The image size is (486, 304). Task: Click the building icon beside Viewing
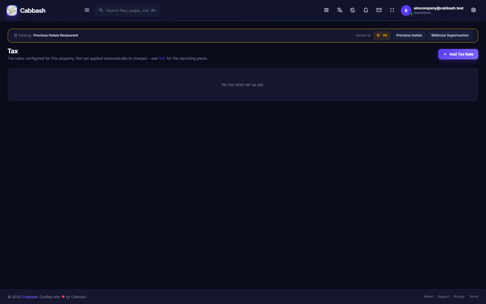pyautogui.click(x=15, y=35)
